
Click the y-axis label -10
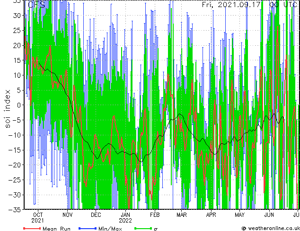[15, 135]
